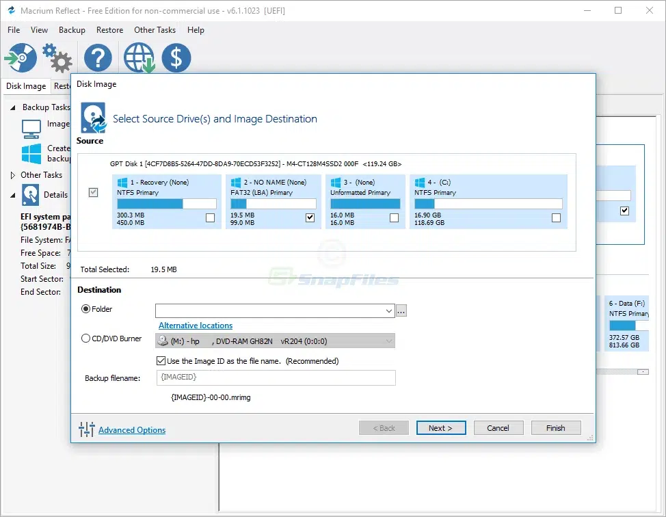The image size is (666, 517).
Task: Click the dollar sign upgrade toolbar icon
Action: tap(176, 58)
